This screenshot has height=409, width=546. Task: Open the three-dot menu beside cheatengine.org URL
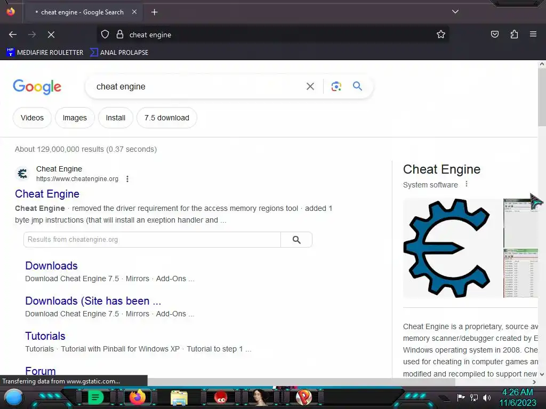coord(127,179)
